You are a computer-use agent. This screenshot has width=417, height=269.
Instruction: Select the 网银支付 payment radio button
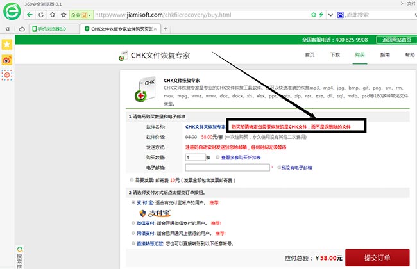click(x=133, y=233)
